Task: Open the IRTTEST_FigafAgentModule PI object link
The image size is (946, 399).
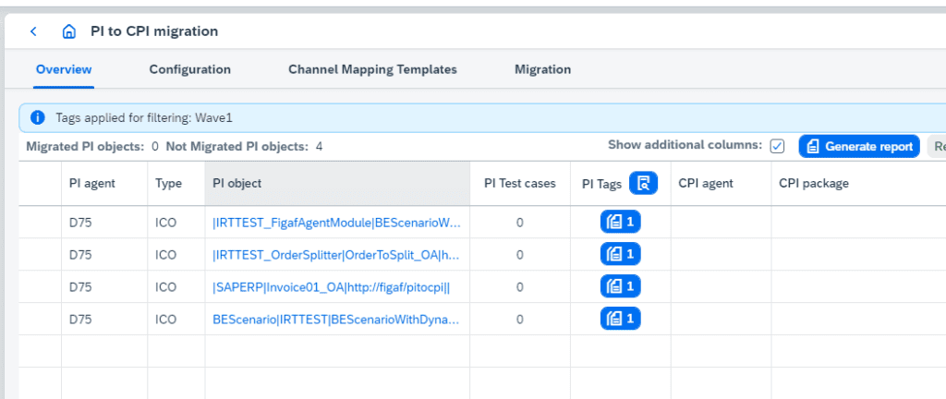Action: [x=336, y=223]
